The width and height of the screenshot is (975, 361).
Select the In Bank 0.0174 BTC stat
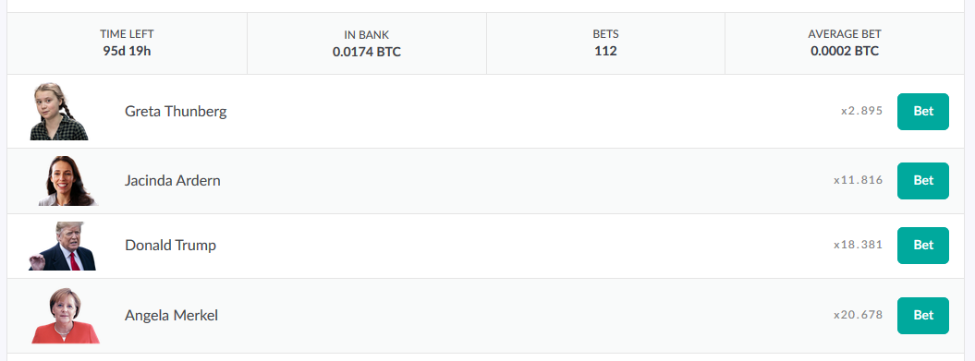367,43
